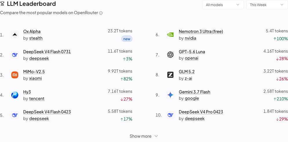Click the ↓26% change for GLM 5.2
Viewport: 288px width, 142px height.
point(282,79)
